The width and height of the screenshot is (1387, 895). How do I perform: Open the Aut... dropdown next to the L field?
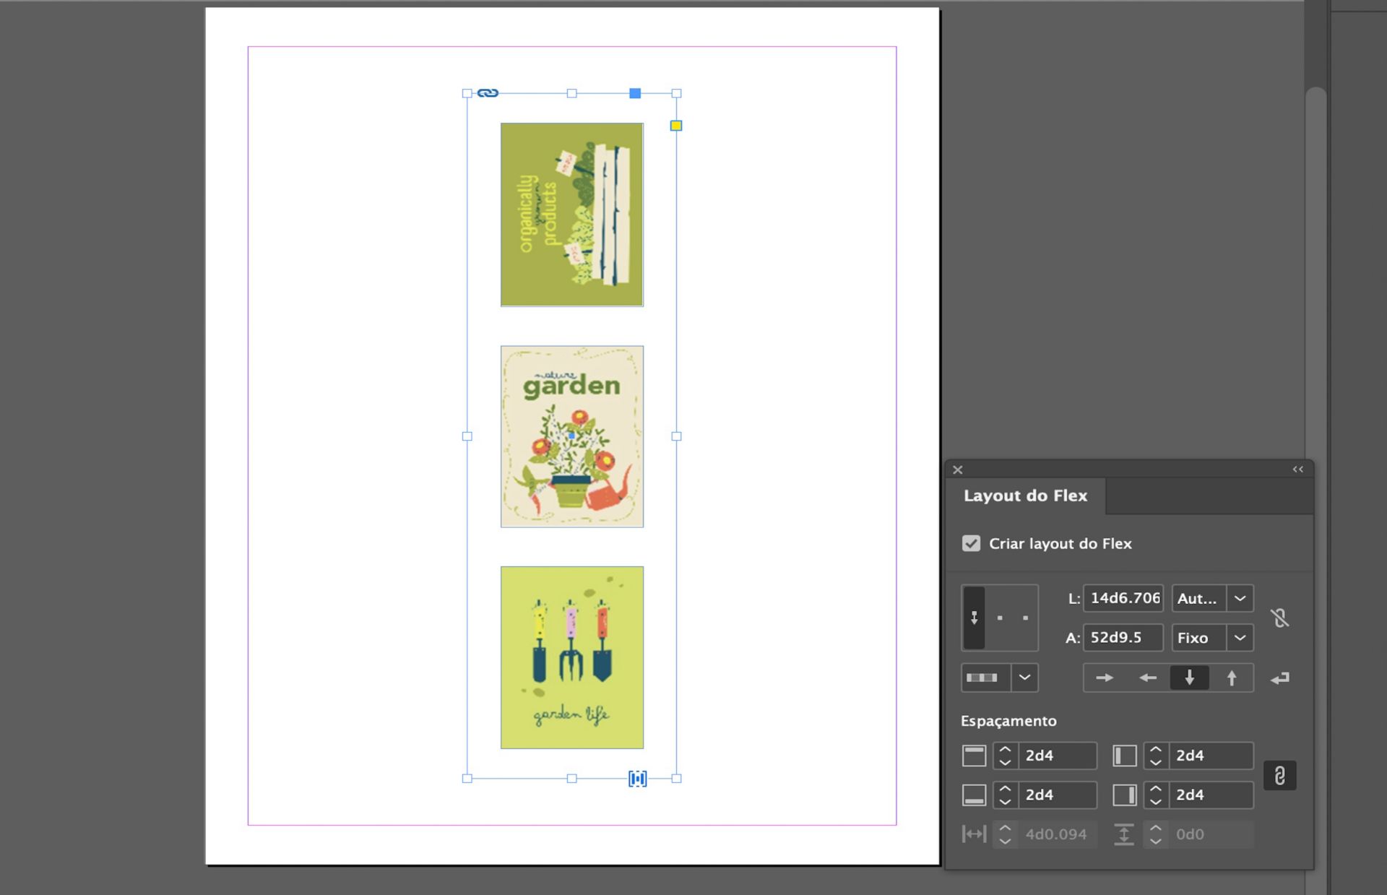[1240, 598]
